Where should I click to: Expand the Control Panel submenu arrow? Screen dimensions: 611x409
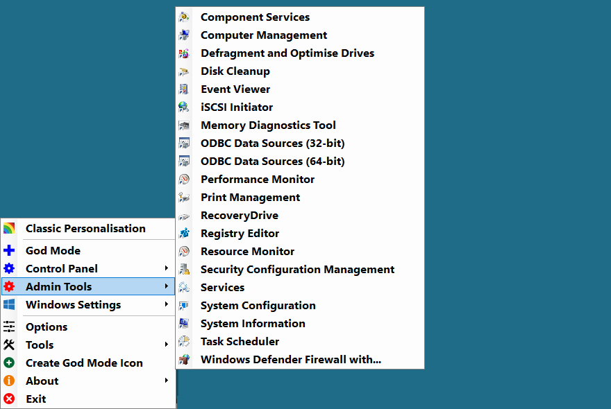coord(167,268)
